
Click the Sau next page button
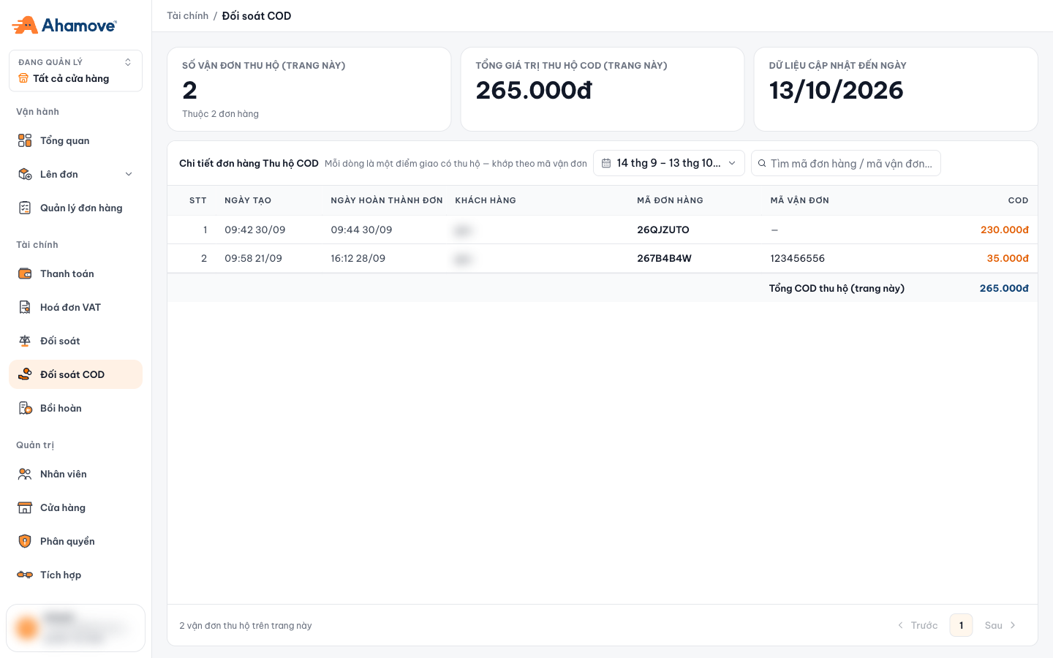pos(1000,625)
